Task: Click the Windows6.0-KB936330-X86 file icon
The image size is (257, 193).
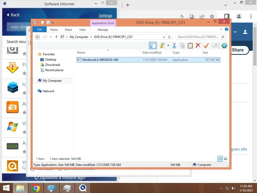Action: pos(79,60)
